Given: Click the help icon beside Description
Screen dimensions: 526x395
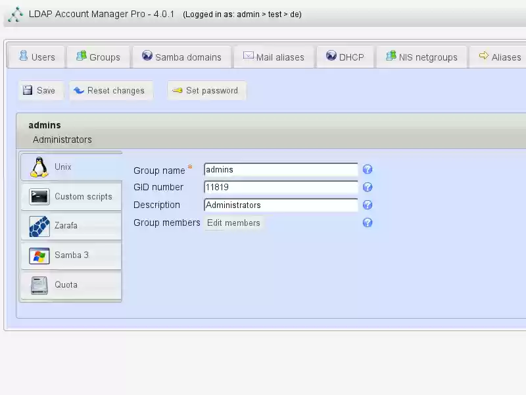Looking at the screenshot, I should point(368,205).
